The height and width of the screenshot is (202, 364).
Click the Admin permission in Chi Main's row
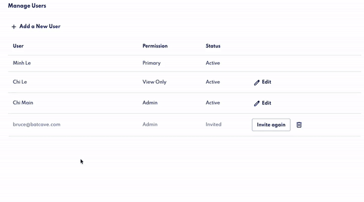click(150, 102)
